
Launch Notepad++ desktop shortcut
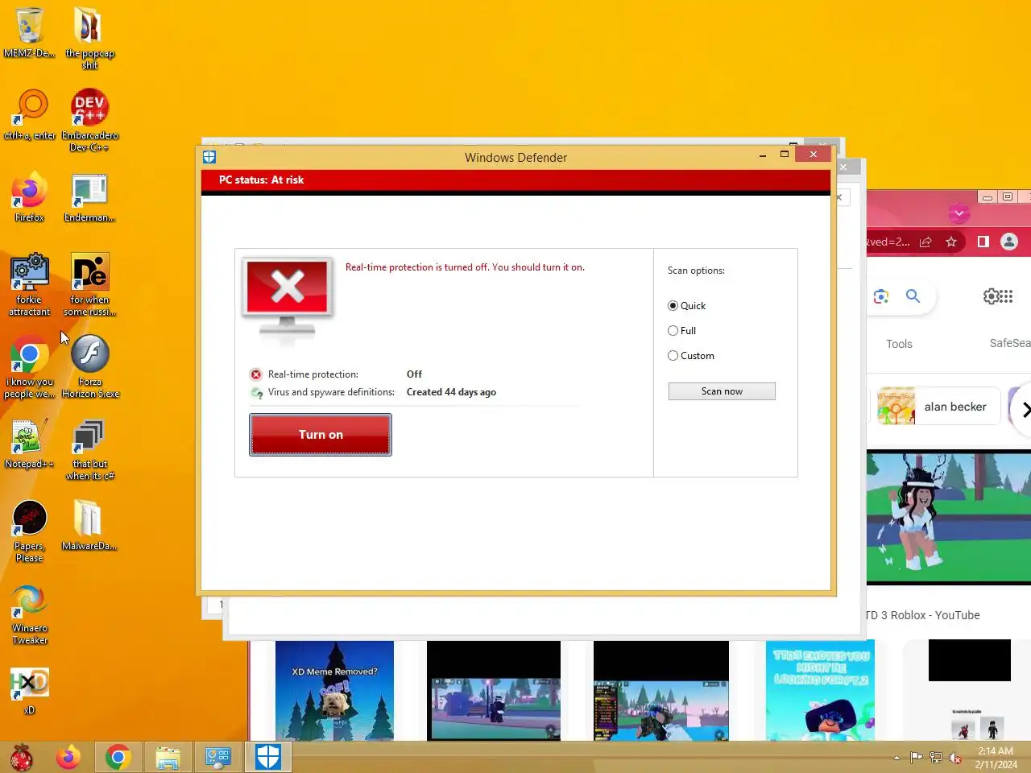[x=30, y=443]
